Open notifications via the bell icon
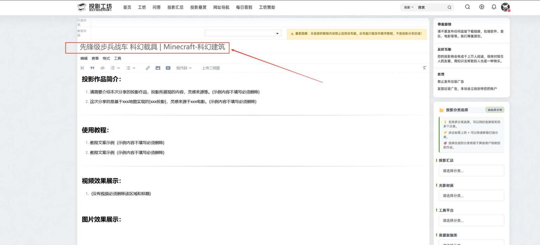Viewport: 540px width, 245px height. (494, 7)
